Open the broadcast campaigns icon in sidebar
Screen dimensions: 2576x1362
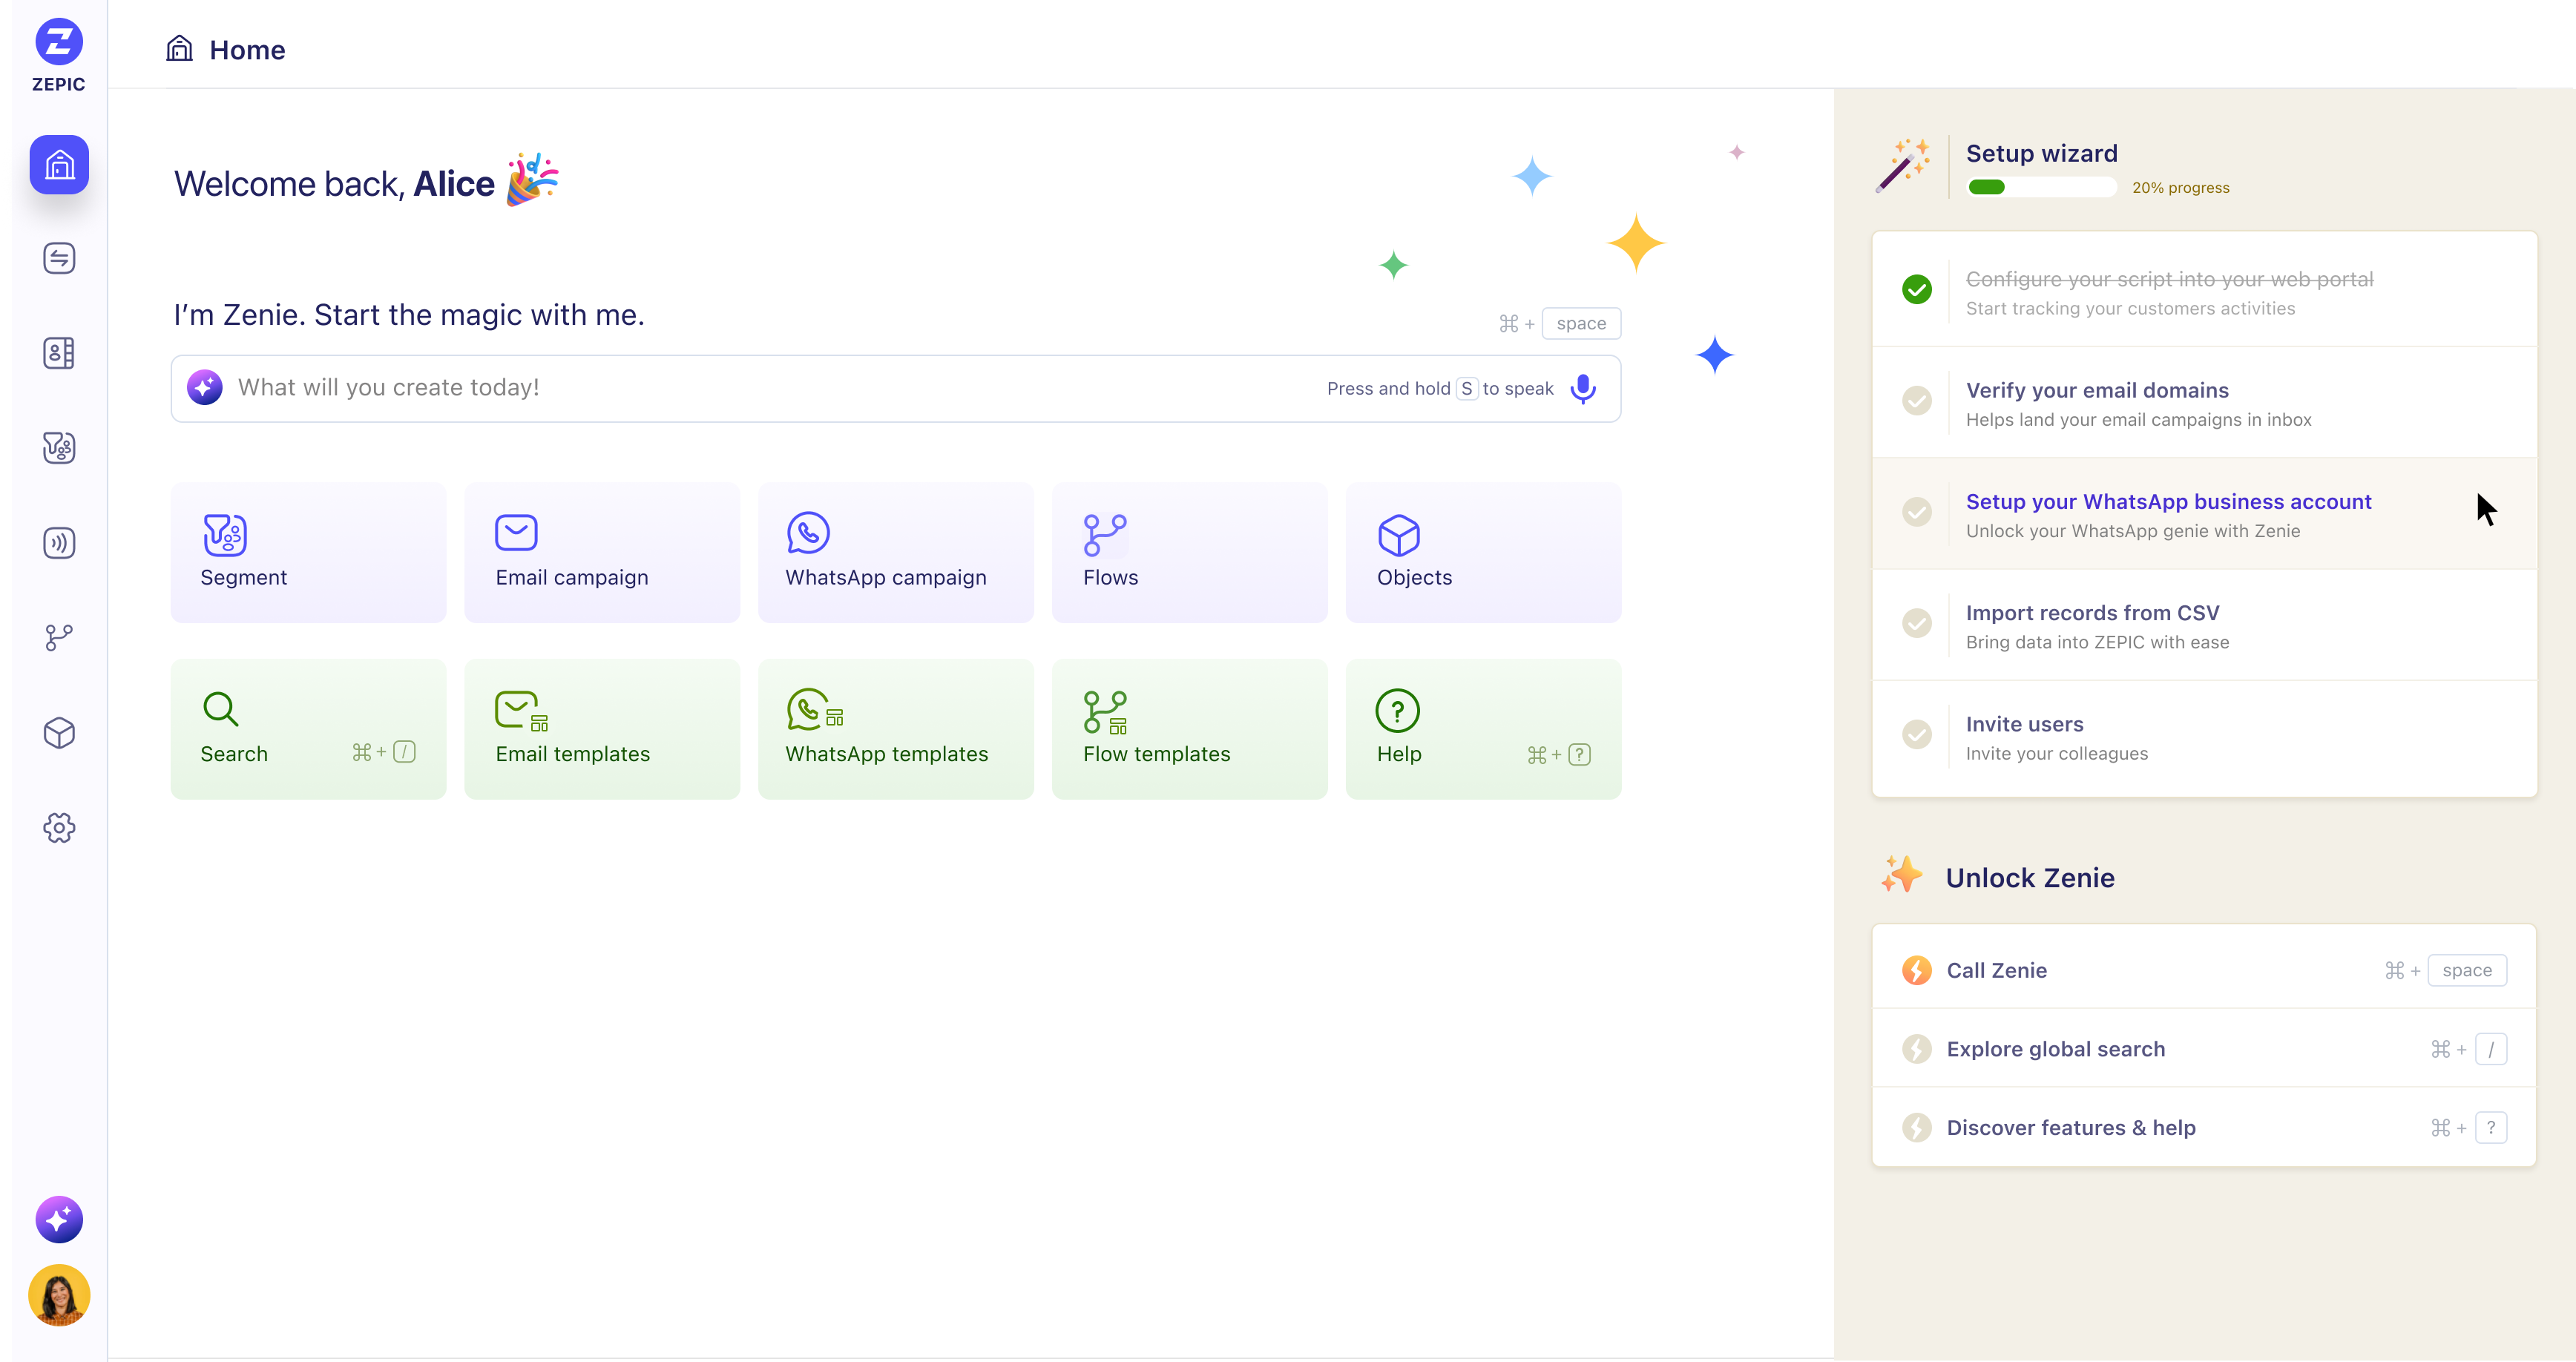pyautogui.click(x=59, y=543)
